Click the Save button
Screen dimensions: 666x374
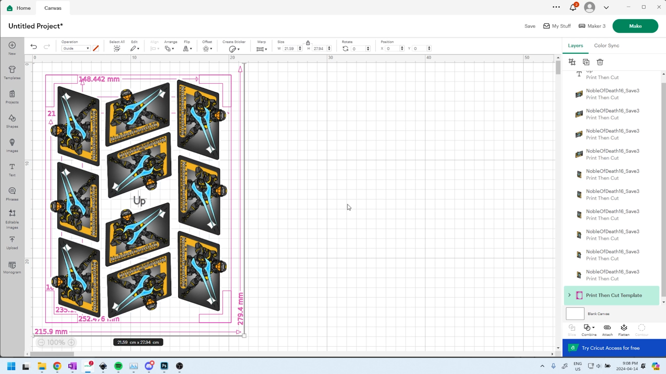tap(530, 26)
